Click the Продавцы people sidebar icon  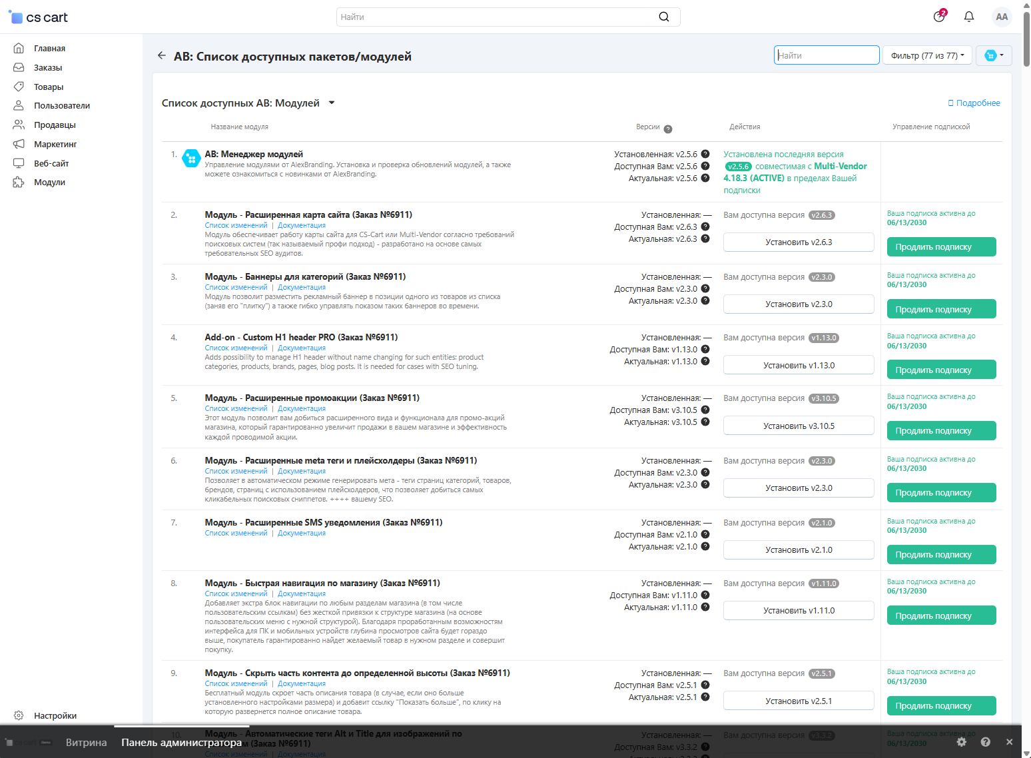coord(19,125)
